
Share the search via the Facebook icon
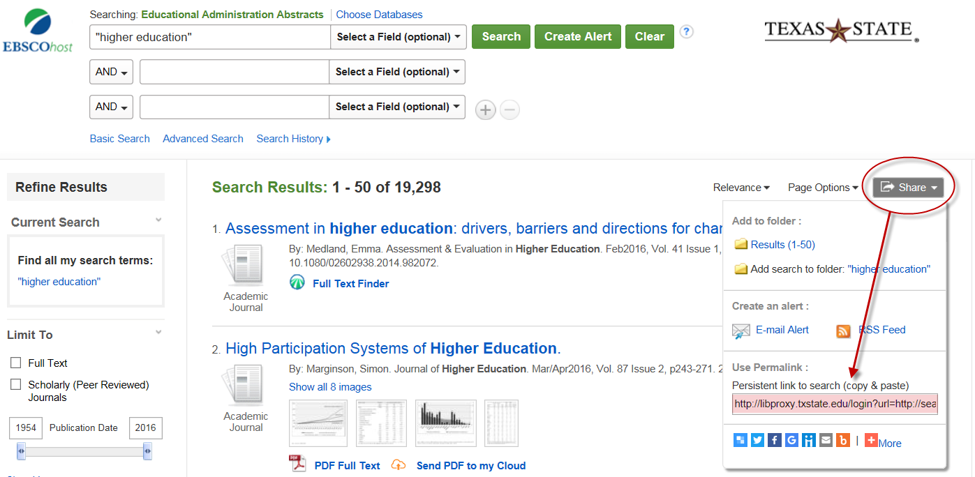[774, 440]
